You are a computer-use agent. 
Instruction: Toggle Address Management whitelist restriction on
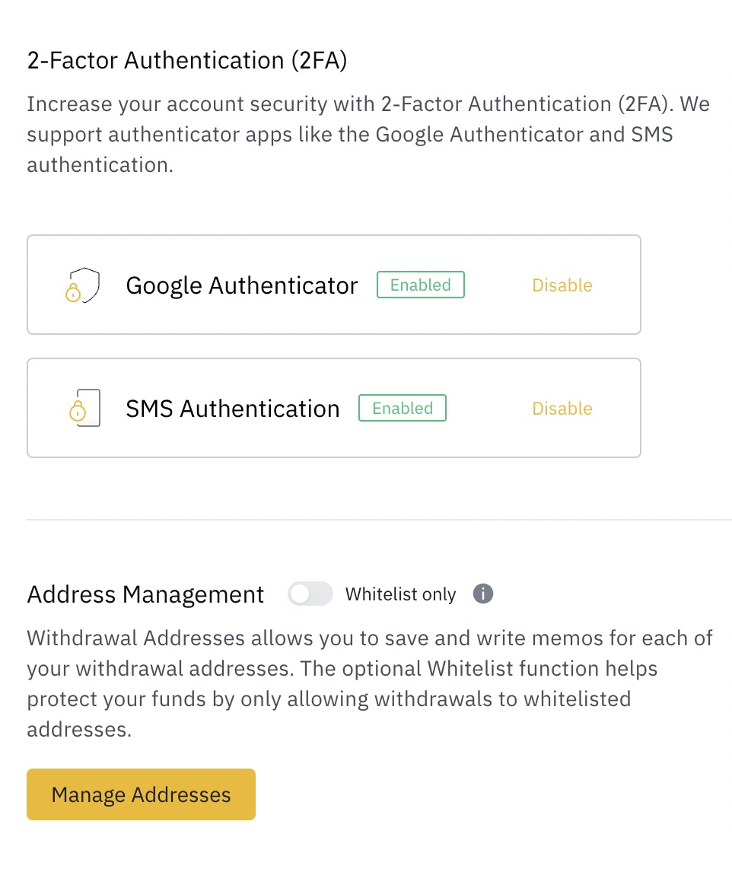(x=310, y=594)
